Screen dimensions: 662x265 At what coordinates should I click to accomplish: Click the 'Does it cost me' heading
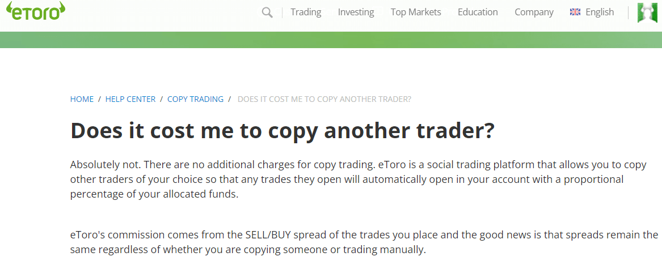pyautogui.click(x=281, y=131)
